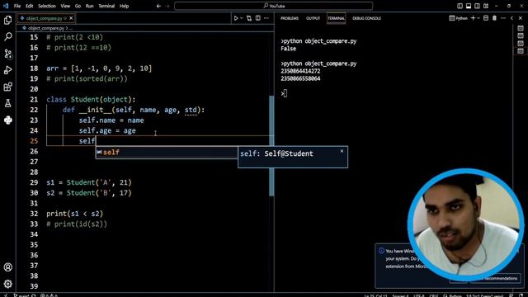The image size is (528, 297).
Task: Open the Edit menu
Action: point(30,6)
